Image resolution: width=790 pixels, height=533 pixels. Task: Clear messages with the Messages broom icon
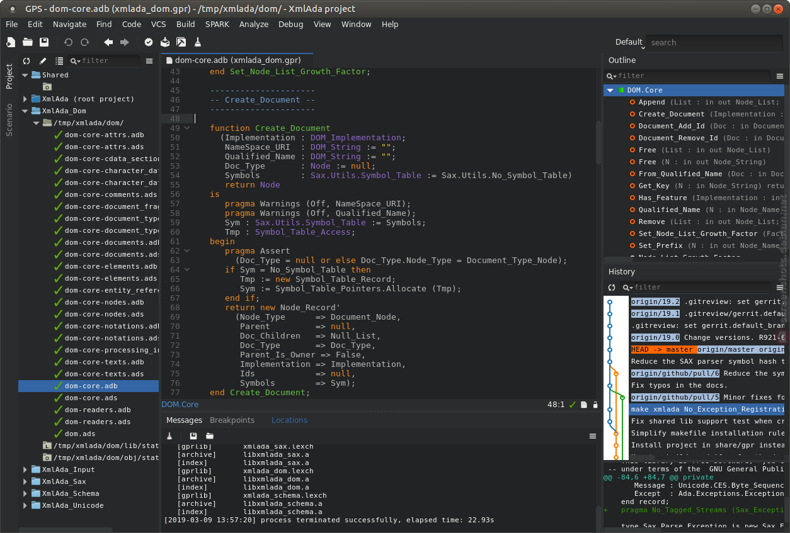169,436
